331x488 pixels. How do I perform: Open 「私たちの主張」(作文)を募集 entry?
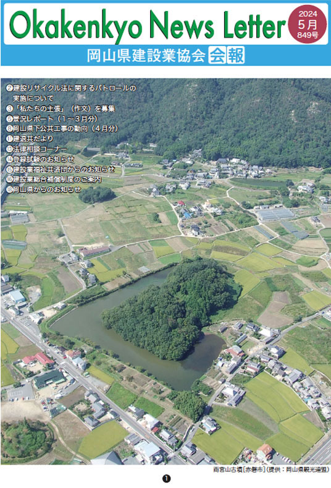coord(61,109)
